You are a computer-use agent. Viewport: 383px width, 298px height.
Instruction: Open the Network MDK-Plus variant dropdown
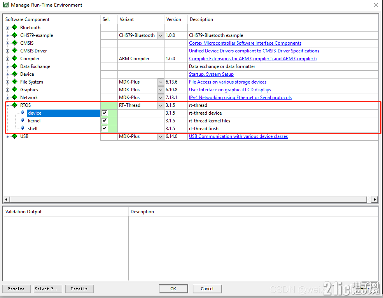pos(161,98)
